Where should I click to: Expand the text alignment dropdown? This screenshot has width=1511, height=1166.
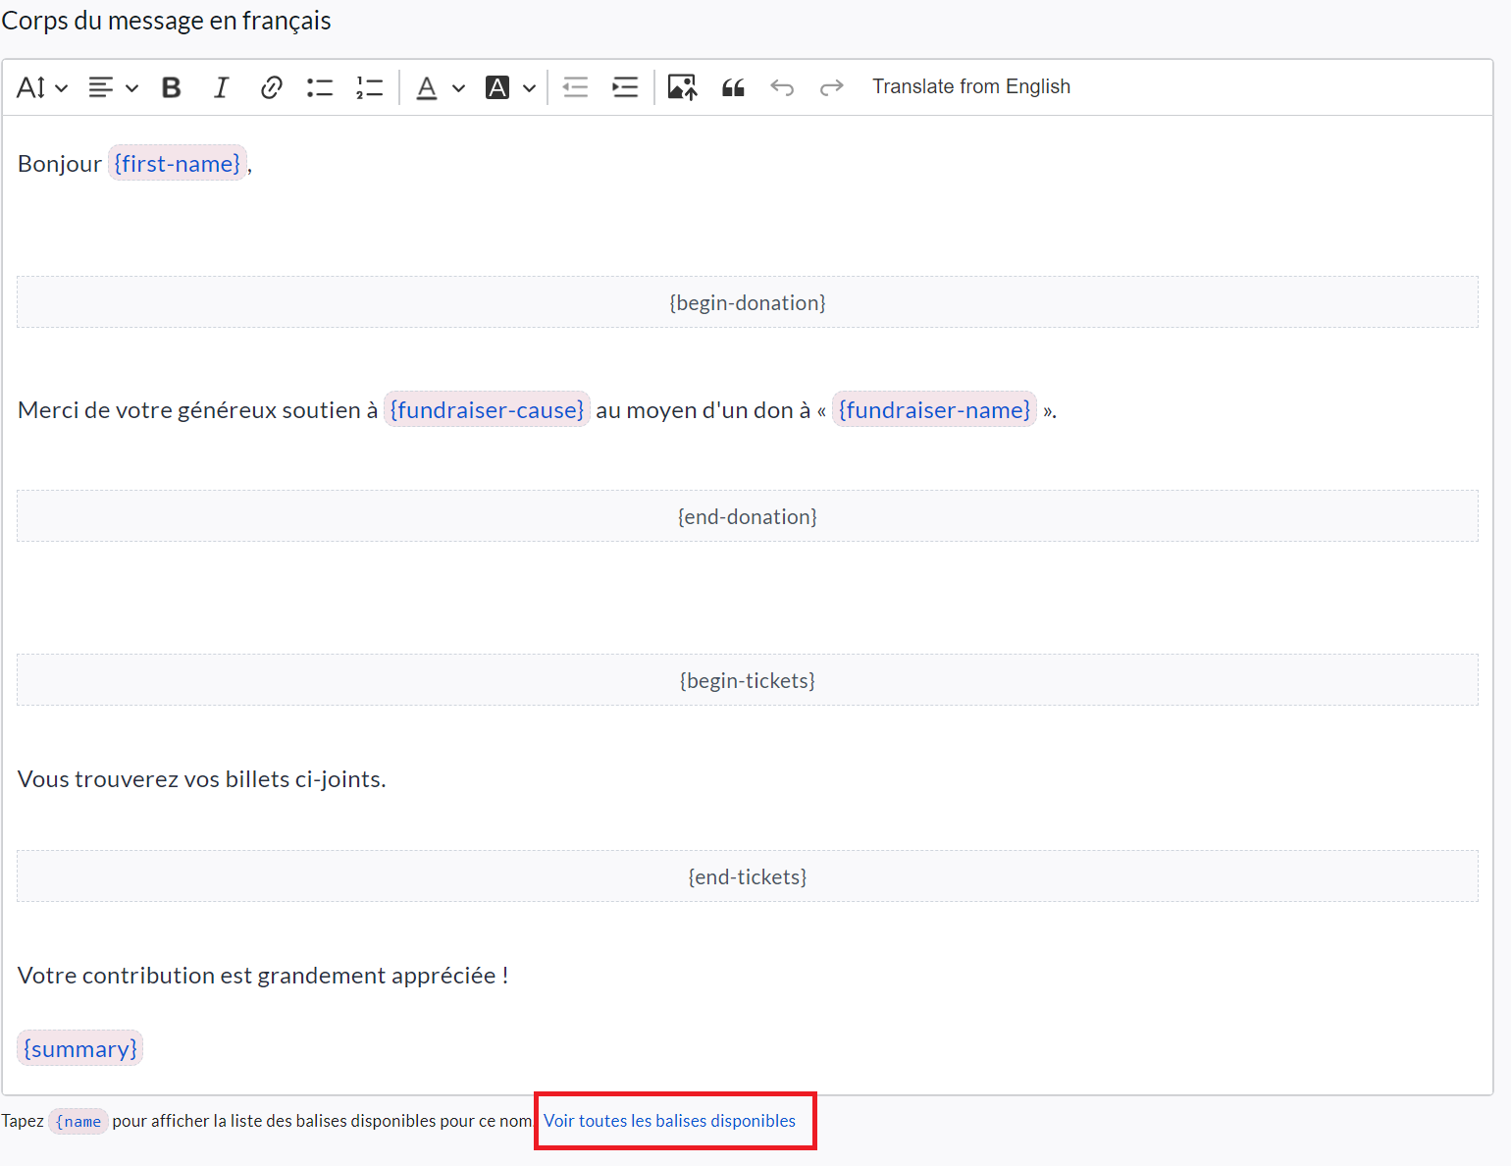click(x=113, y=87)
